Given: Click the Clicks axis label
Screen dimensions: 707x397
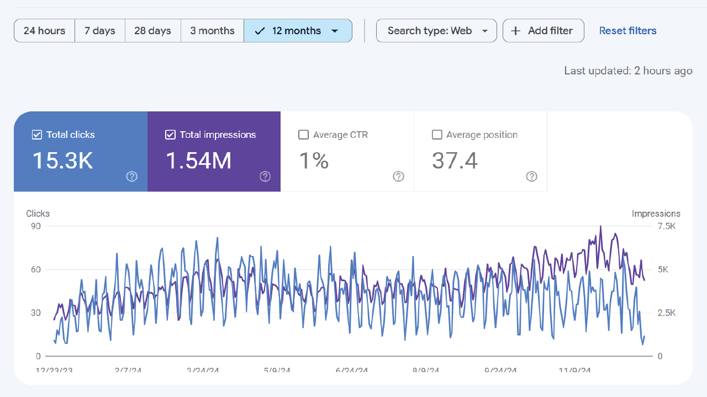Looking at the screenshot, I should (38, 213).
